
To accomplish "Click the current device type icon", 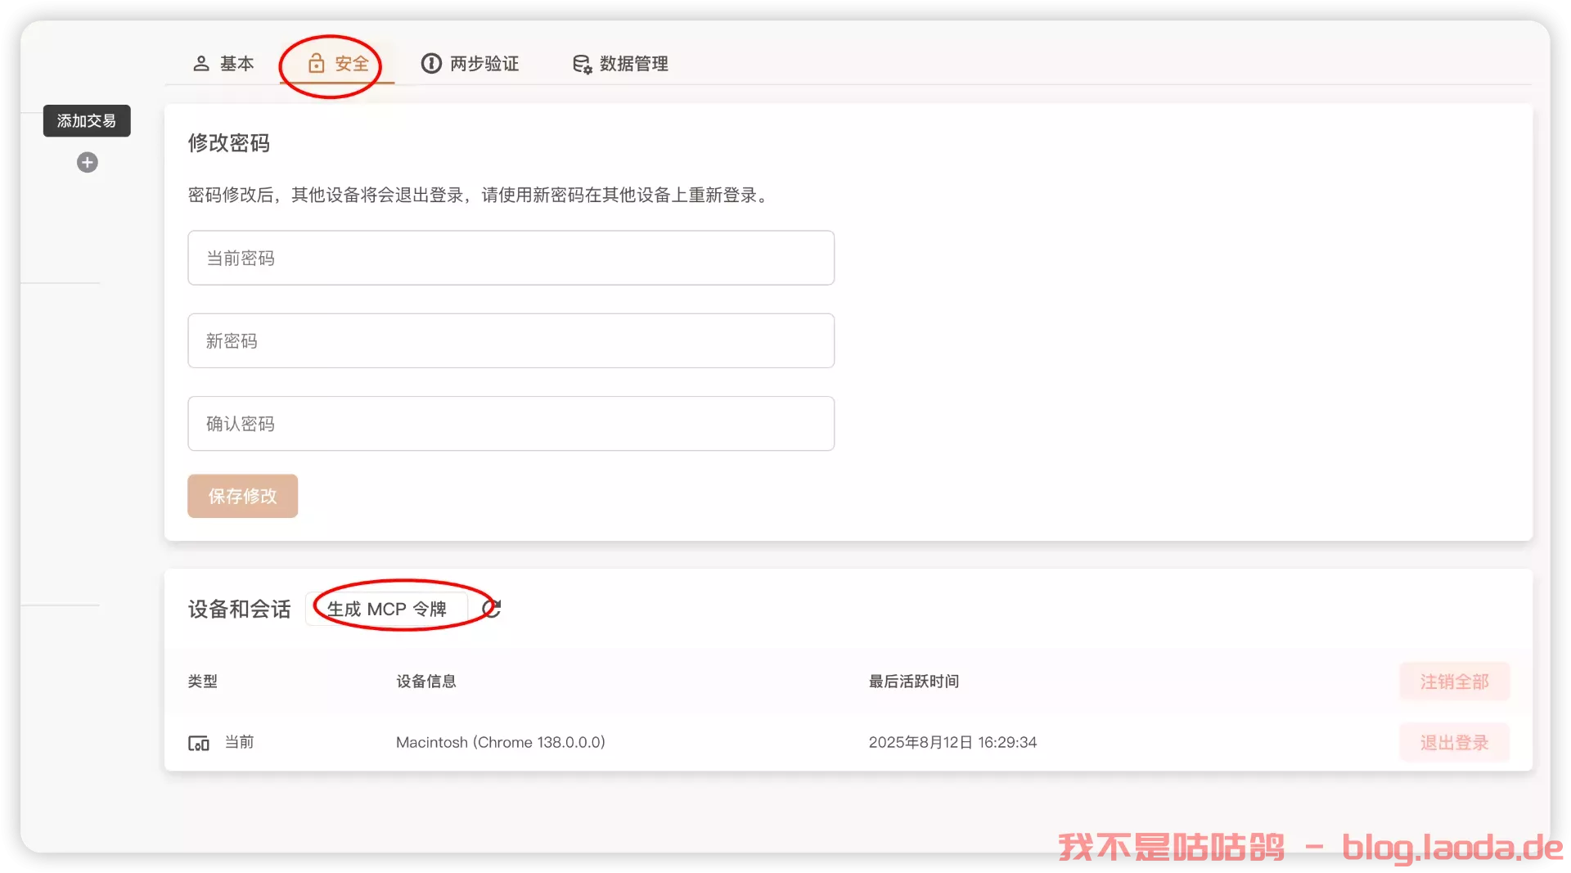I will coord(199,743).
